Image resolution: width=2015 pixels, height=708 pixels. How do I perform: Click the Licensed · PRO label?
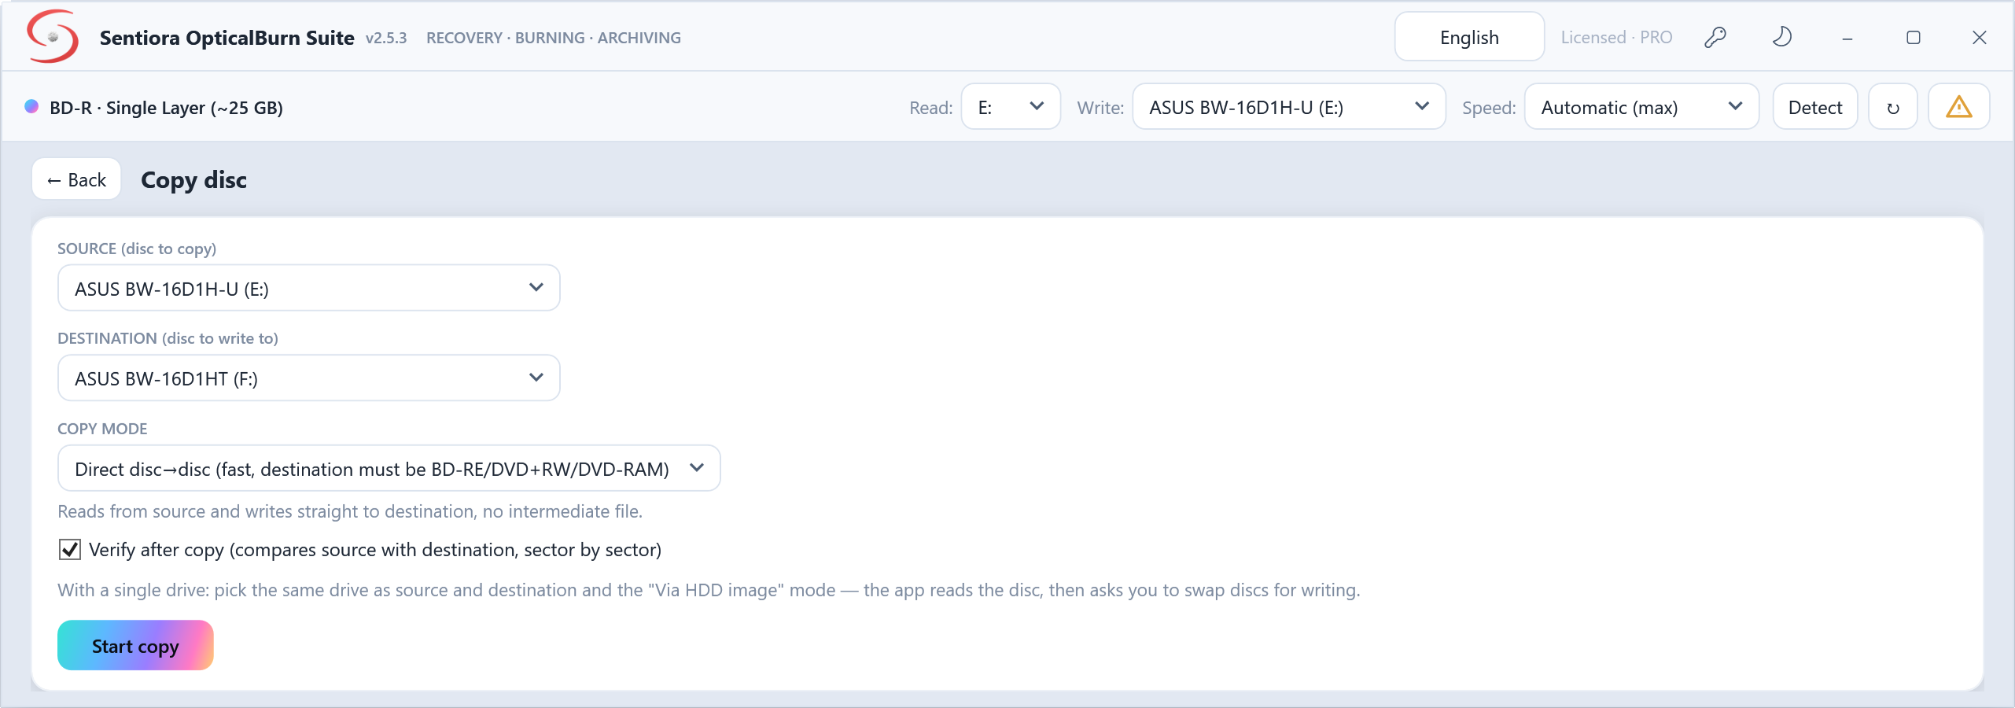(1616, 37)
